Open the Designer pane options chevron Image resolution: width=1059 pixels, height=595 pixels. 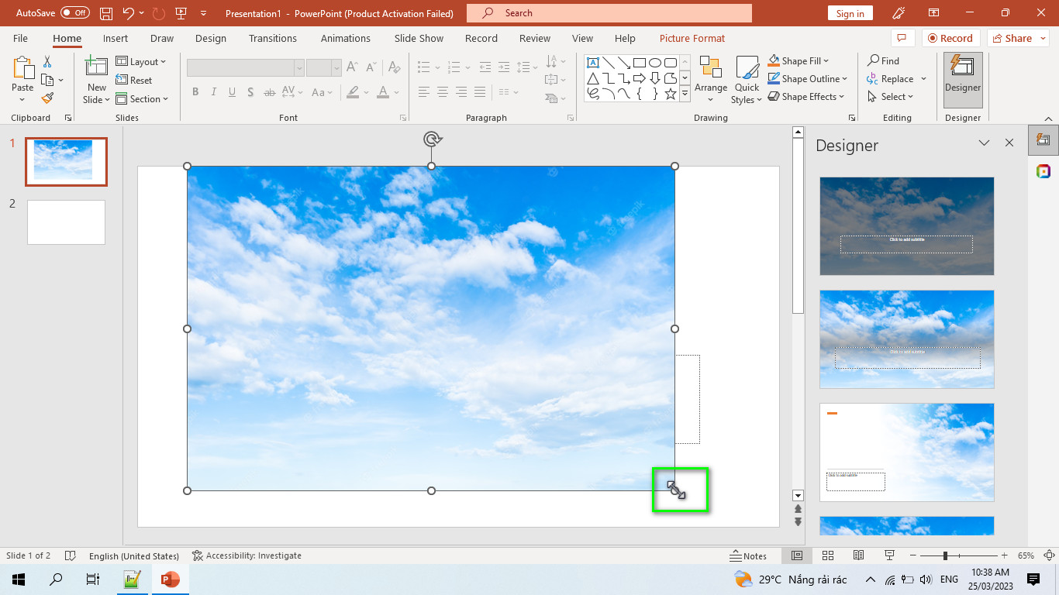pyautogui.click(x=984, y=143)
